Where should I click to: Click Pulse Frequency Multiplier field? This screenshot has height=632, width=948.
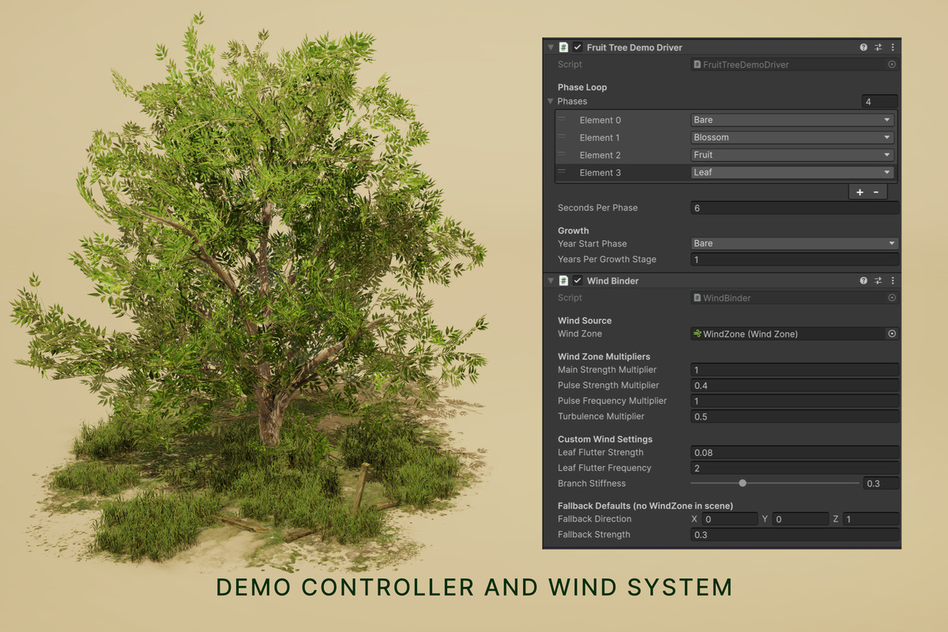pyautogui.click(x=795, y=401)
